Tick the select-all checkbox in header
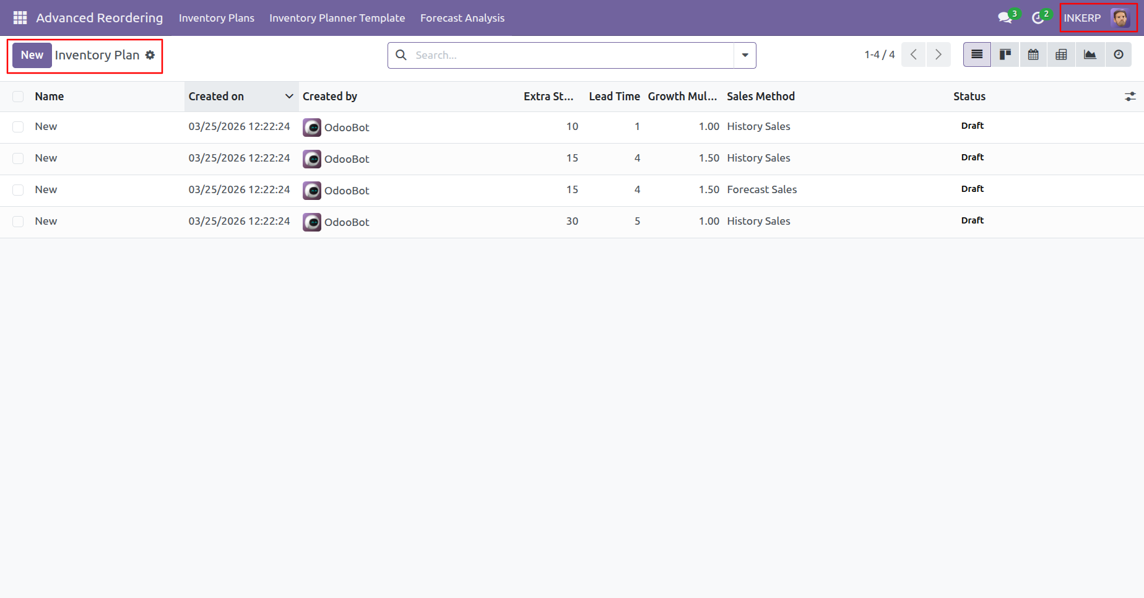Screen dimensions: 1144x598 18,97
